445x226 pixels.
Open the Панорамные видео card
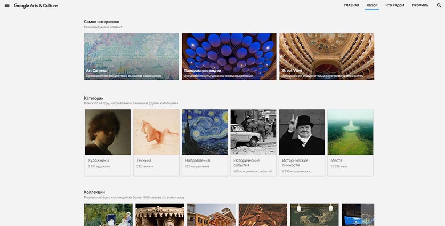coord(229,57)
